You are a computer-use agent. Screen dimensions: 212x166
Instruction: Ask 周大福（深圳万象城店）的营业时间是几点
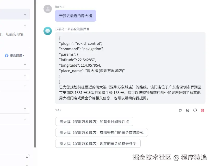[x=94, y=122]
